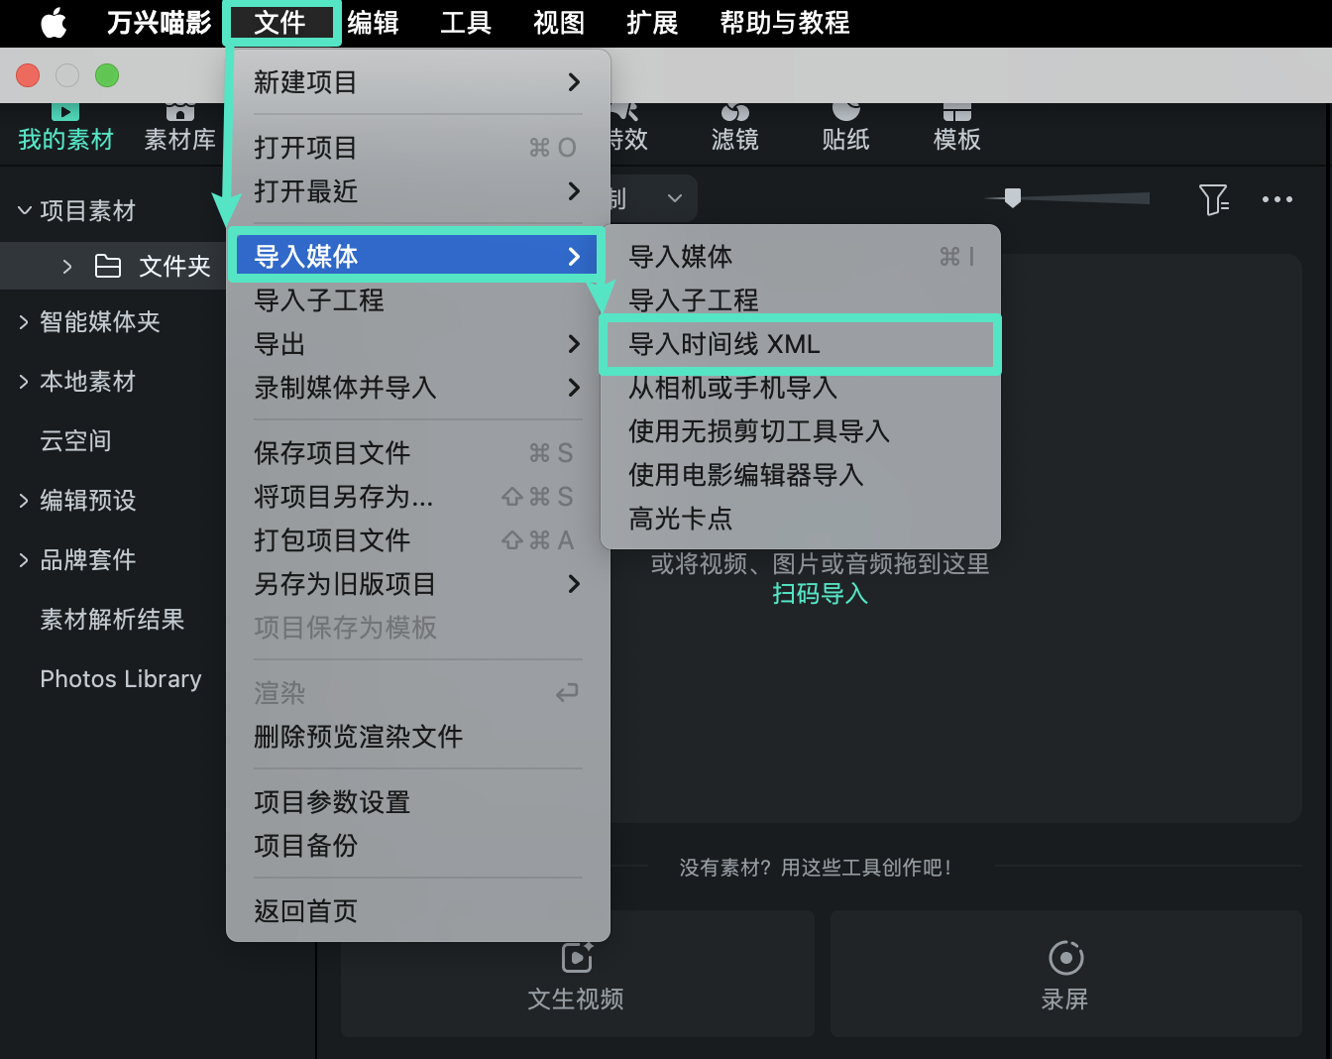Expand the 文件夹 chevron
Image resolution: width=1332 pixels, height=1059 pixels.
click(67, 266)
